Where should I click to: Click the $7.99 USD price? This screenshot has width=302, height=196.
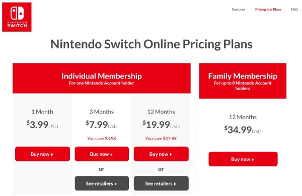pos(102,125)
